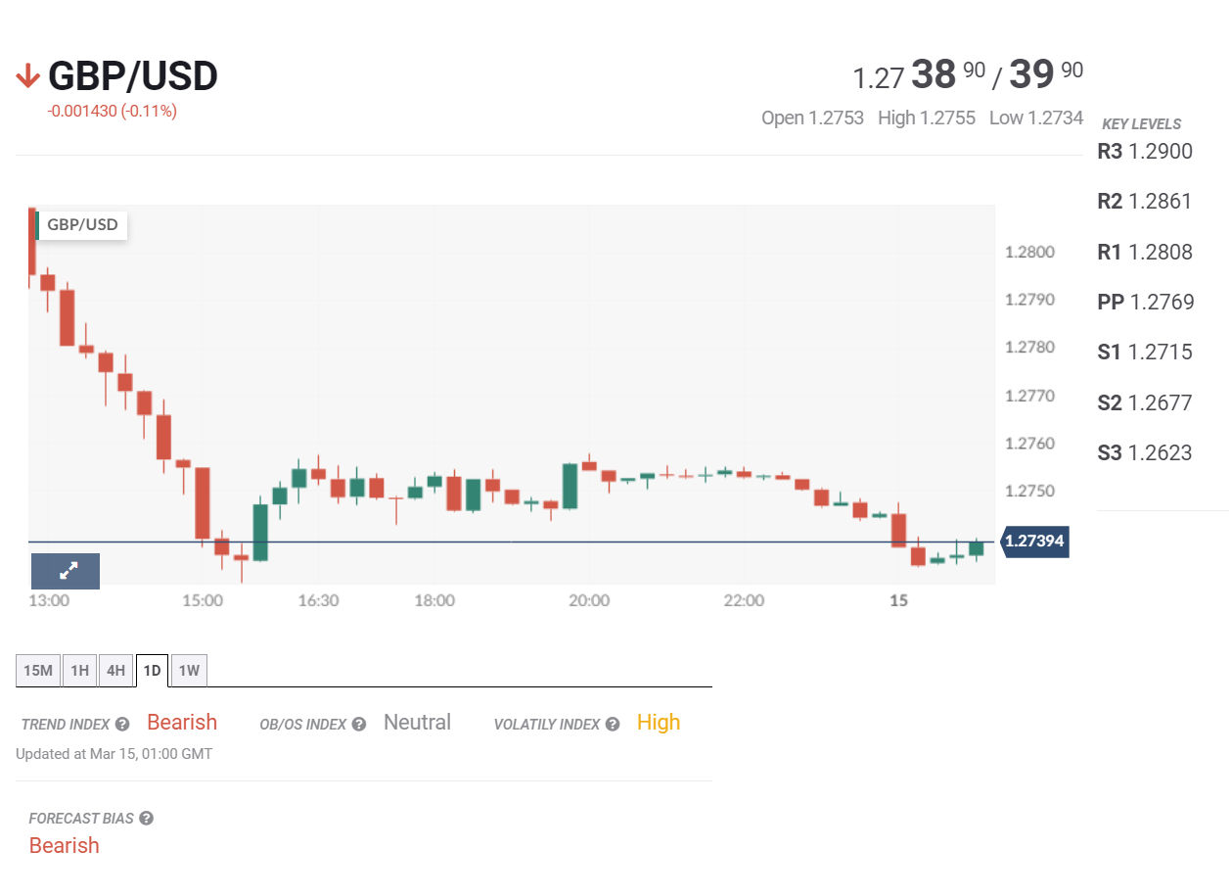Click the GBP/USD chart legend label
The width and height of the screenshot is (1231, 896).
82,224
